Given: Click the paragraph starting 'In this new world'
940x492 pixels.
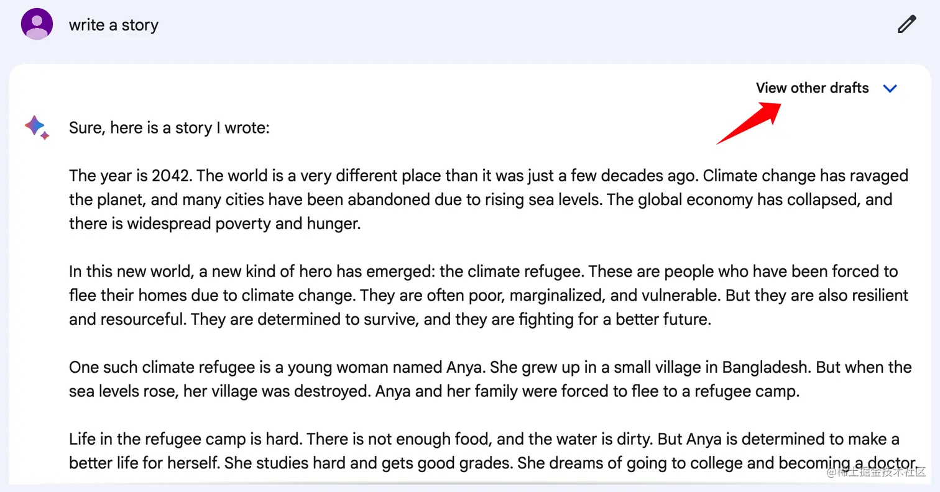Looking at the screenshot, I should tap(489, 295).
